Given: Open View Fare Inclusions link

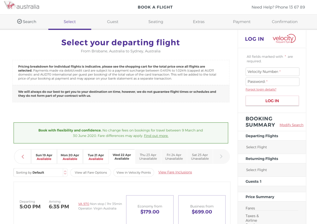Looking at the screenshot, I should [x=175, y=172].
